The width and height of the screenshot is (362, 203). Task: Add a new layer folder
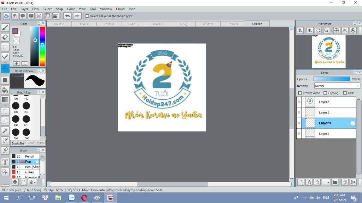335,182
